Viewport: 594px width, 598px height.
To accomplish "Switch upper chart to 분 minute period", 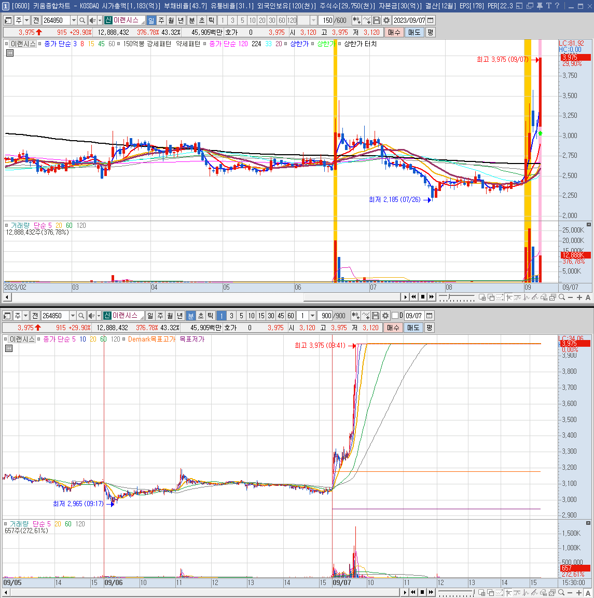I will (x=192, y=20).
